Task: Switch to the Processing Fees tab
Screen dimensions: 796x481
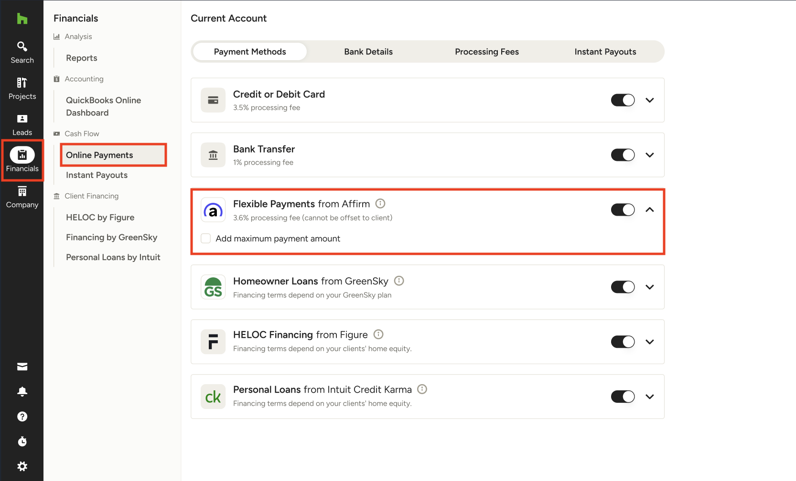Action: click(x=486, y=52)
